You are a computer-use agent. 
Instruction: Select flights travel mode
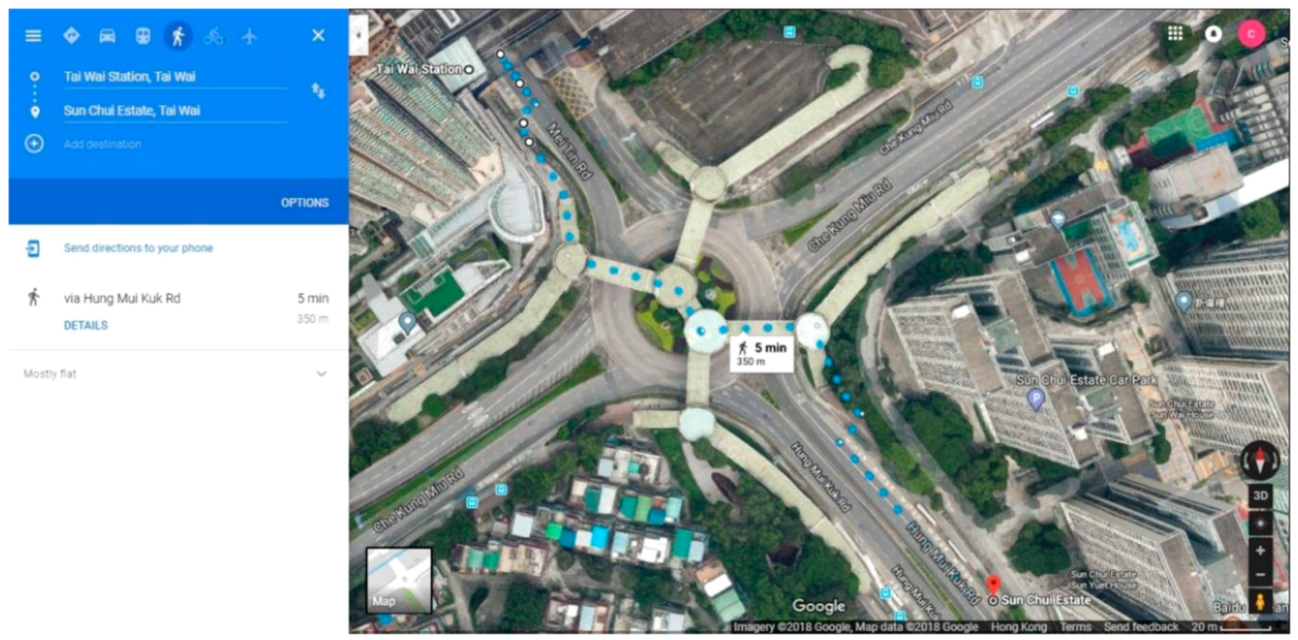click(249, 36)
